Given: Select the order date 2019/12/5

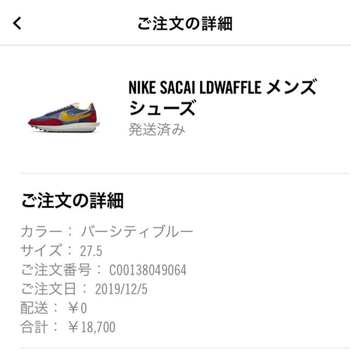Looking at the screenshot, I should [121, 289].
